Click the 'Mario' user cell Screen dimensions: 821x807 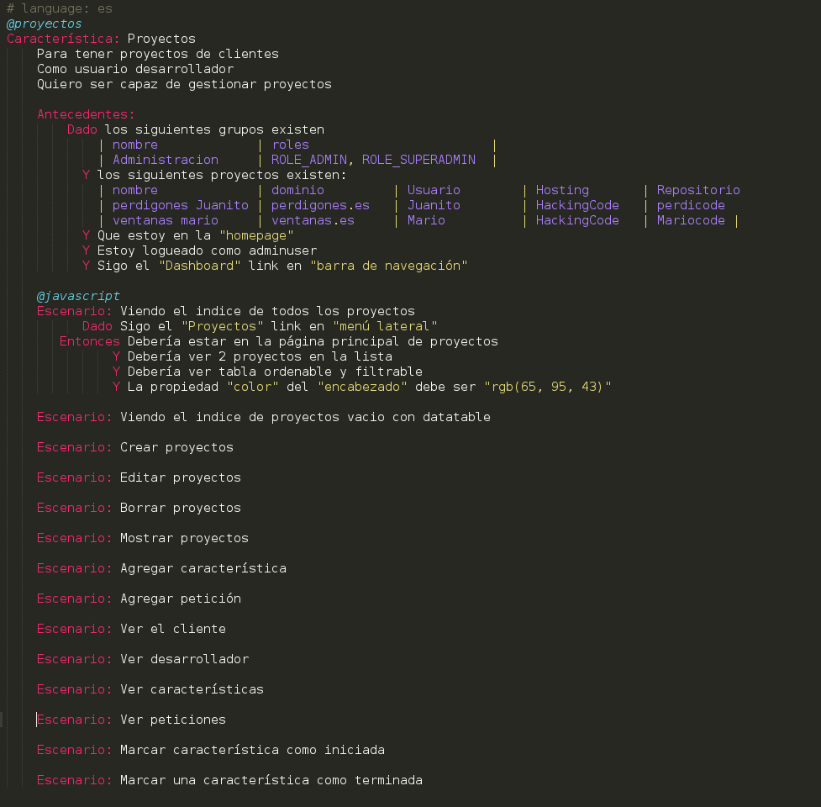tap(426, 221)
